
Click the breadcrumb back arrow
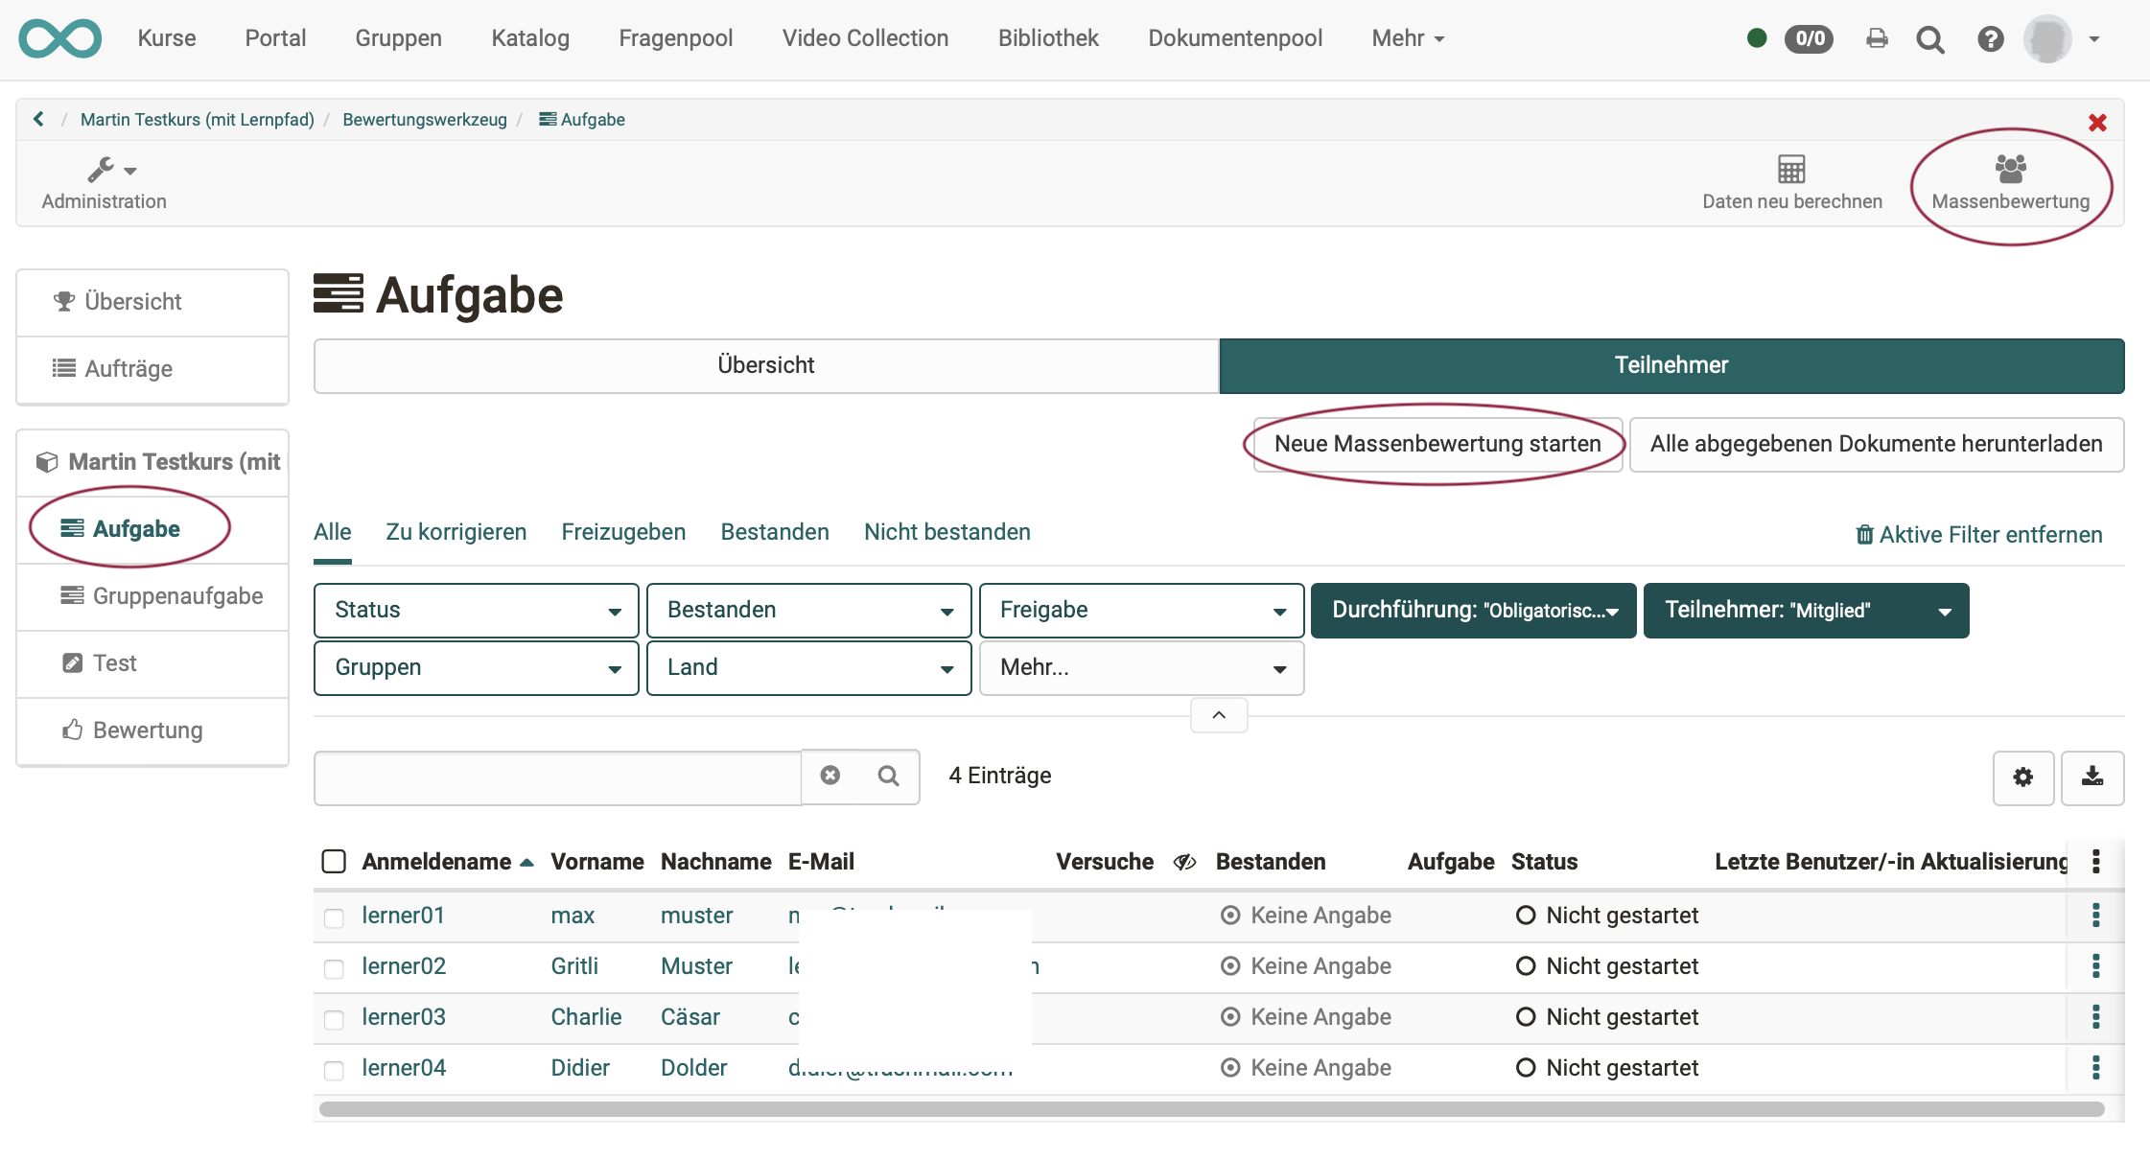point(38,119)
